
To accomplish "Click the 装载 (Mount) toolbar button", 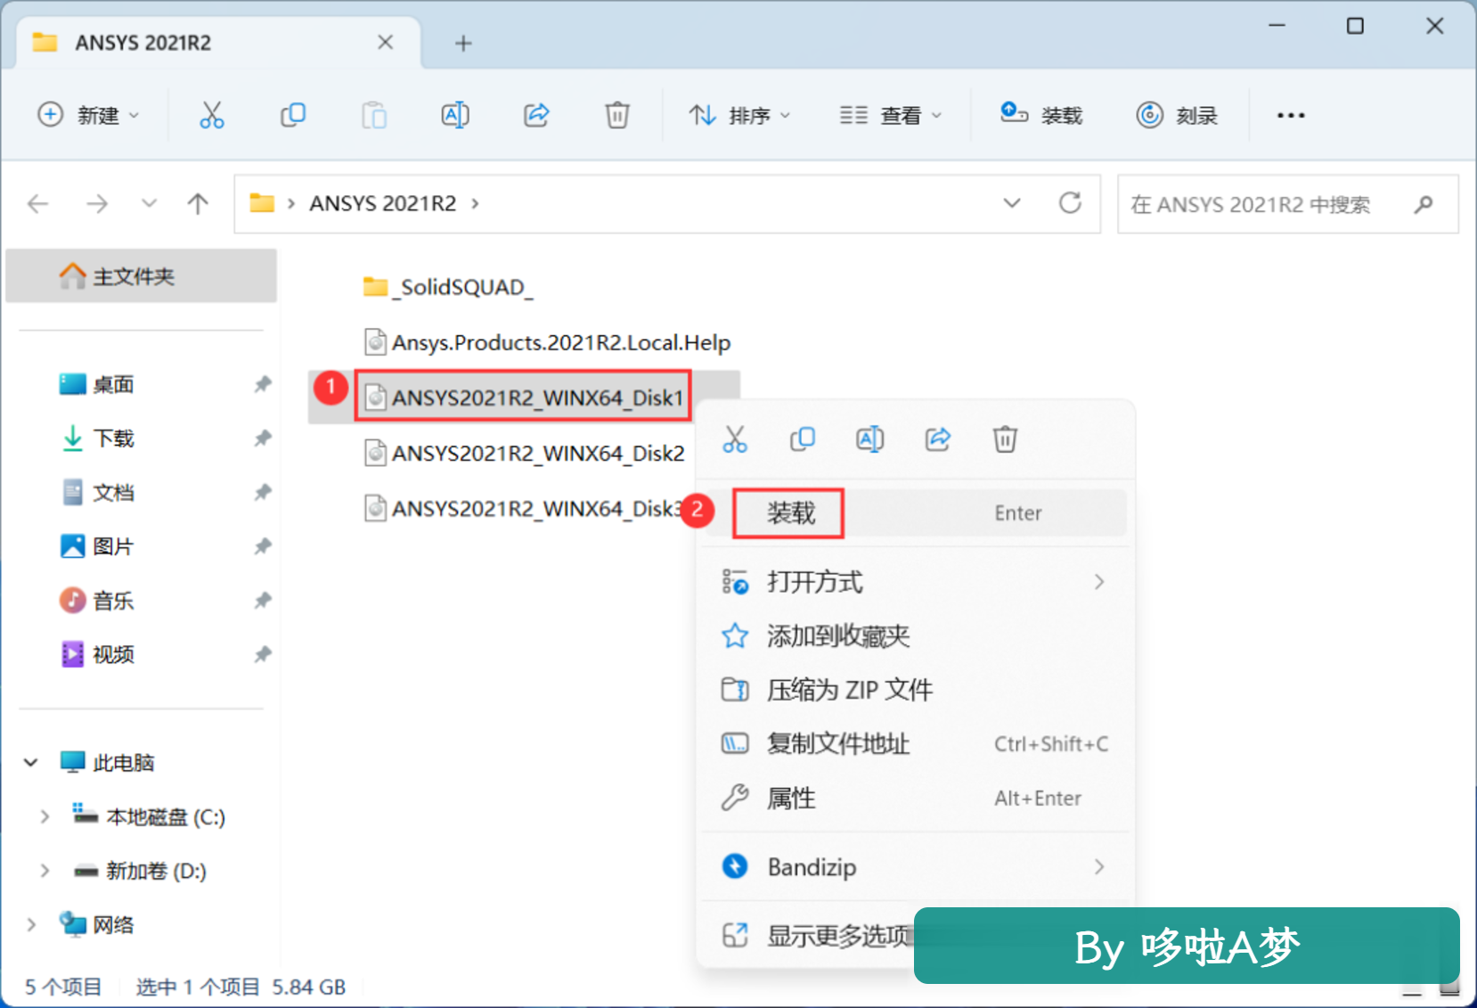I will [1040, 115].
